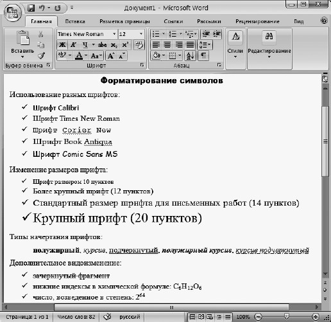Click the 100% zoom level button
This screenshot has height=322, width=331.
pyautogui.click(x=243, y=316)
